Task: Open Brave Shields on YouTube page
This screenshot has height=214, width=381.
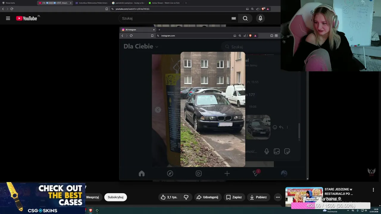Action: point(263,9)
